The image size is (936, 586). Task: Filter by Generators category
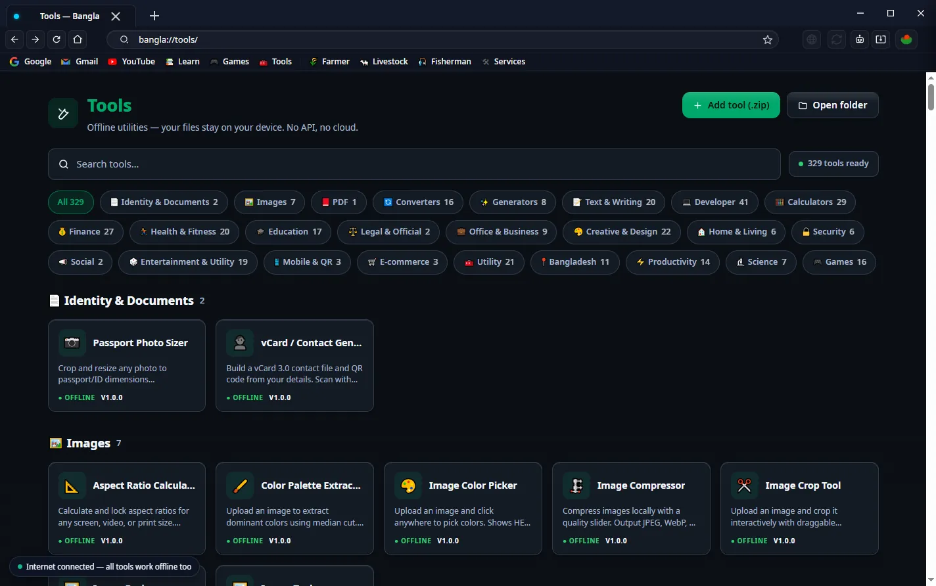[x=513, y=202]
